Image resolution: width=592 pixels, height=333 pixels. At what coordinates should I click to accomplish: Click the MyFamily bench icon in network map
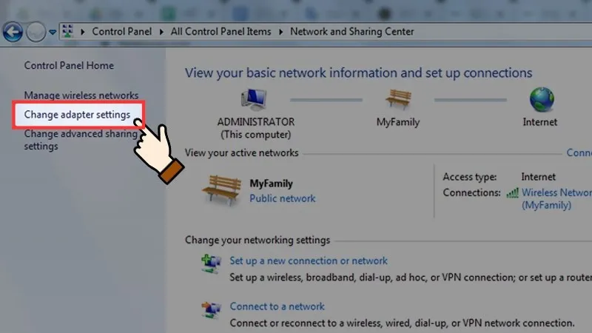click(x=397, y=99)
